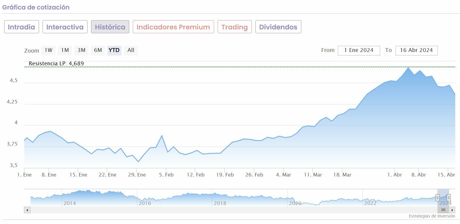The height and width of the screenshot is (224, 460).
Task: Click the navigator left scroll arrow
Action: pyautogui.click(x=27, y=210)
